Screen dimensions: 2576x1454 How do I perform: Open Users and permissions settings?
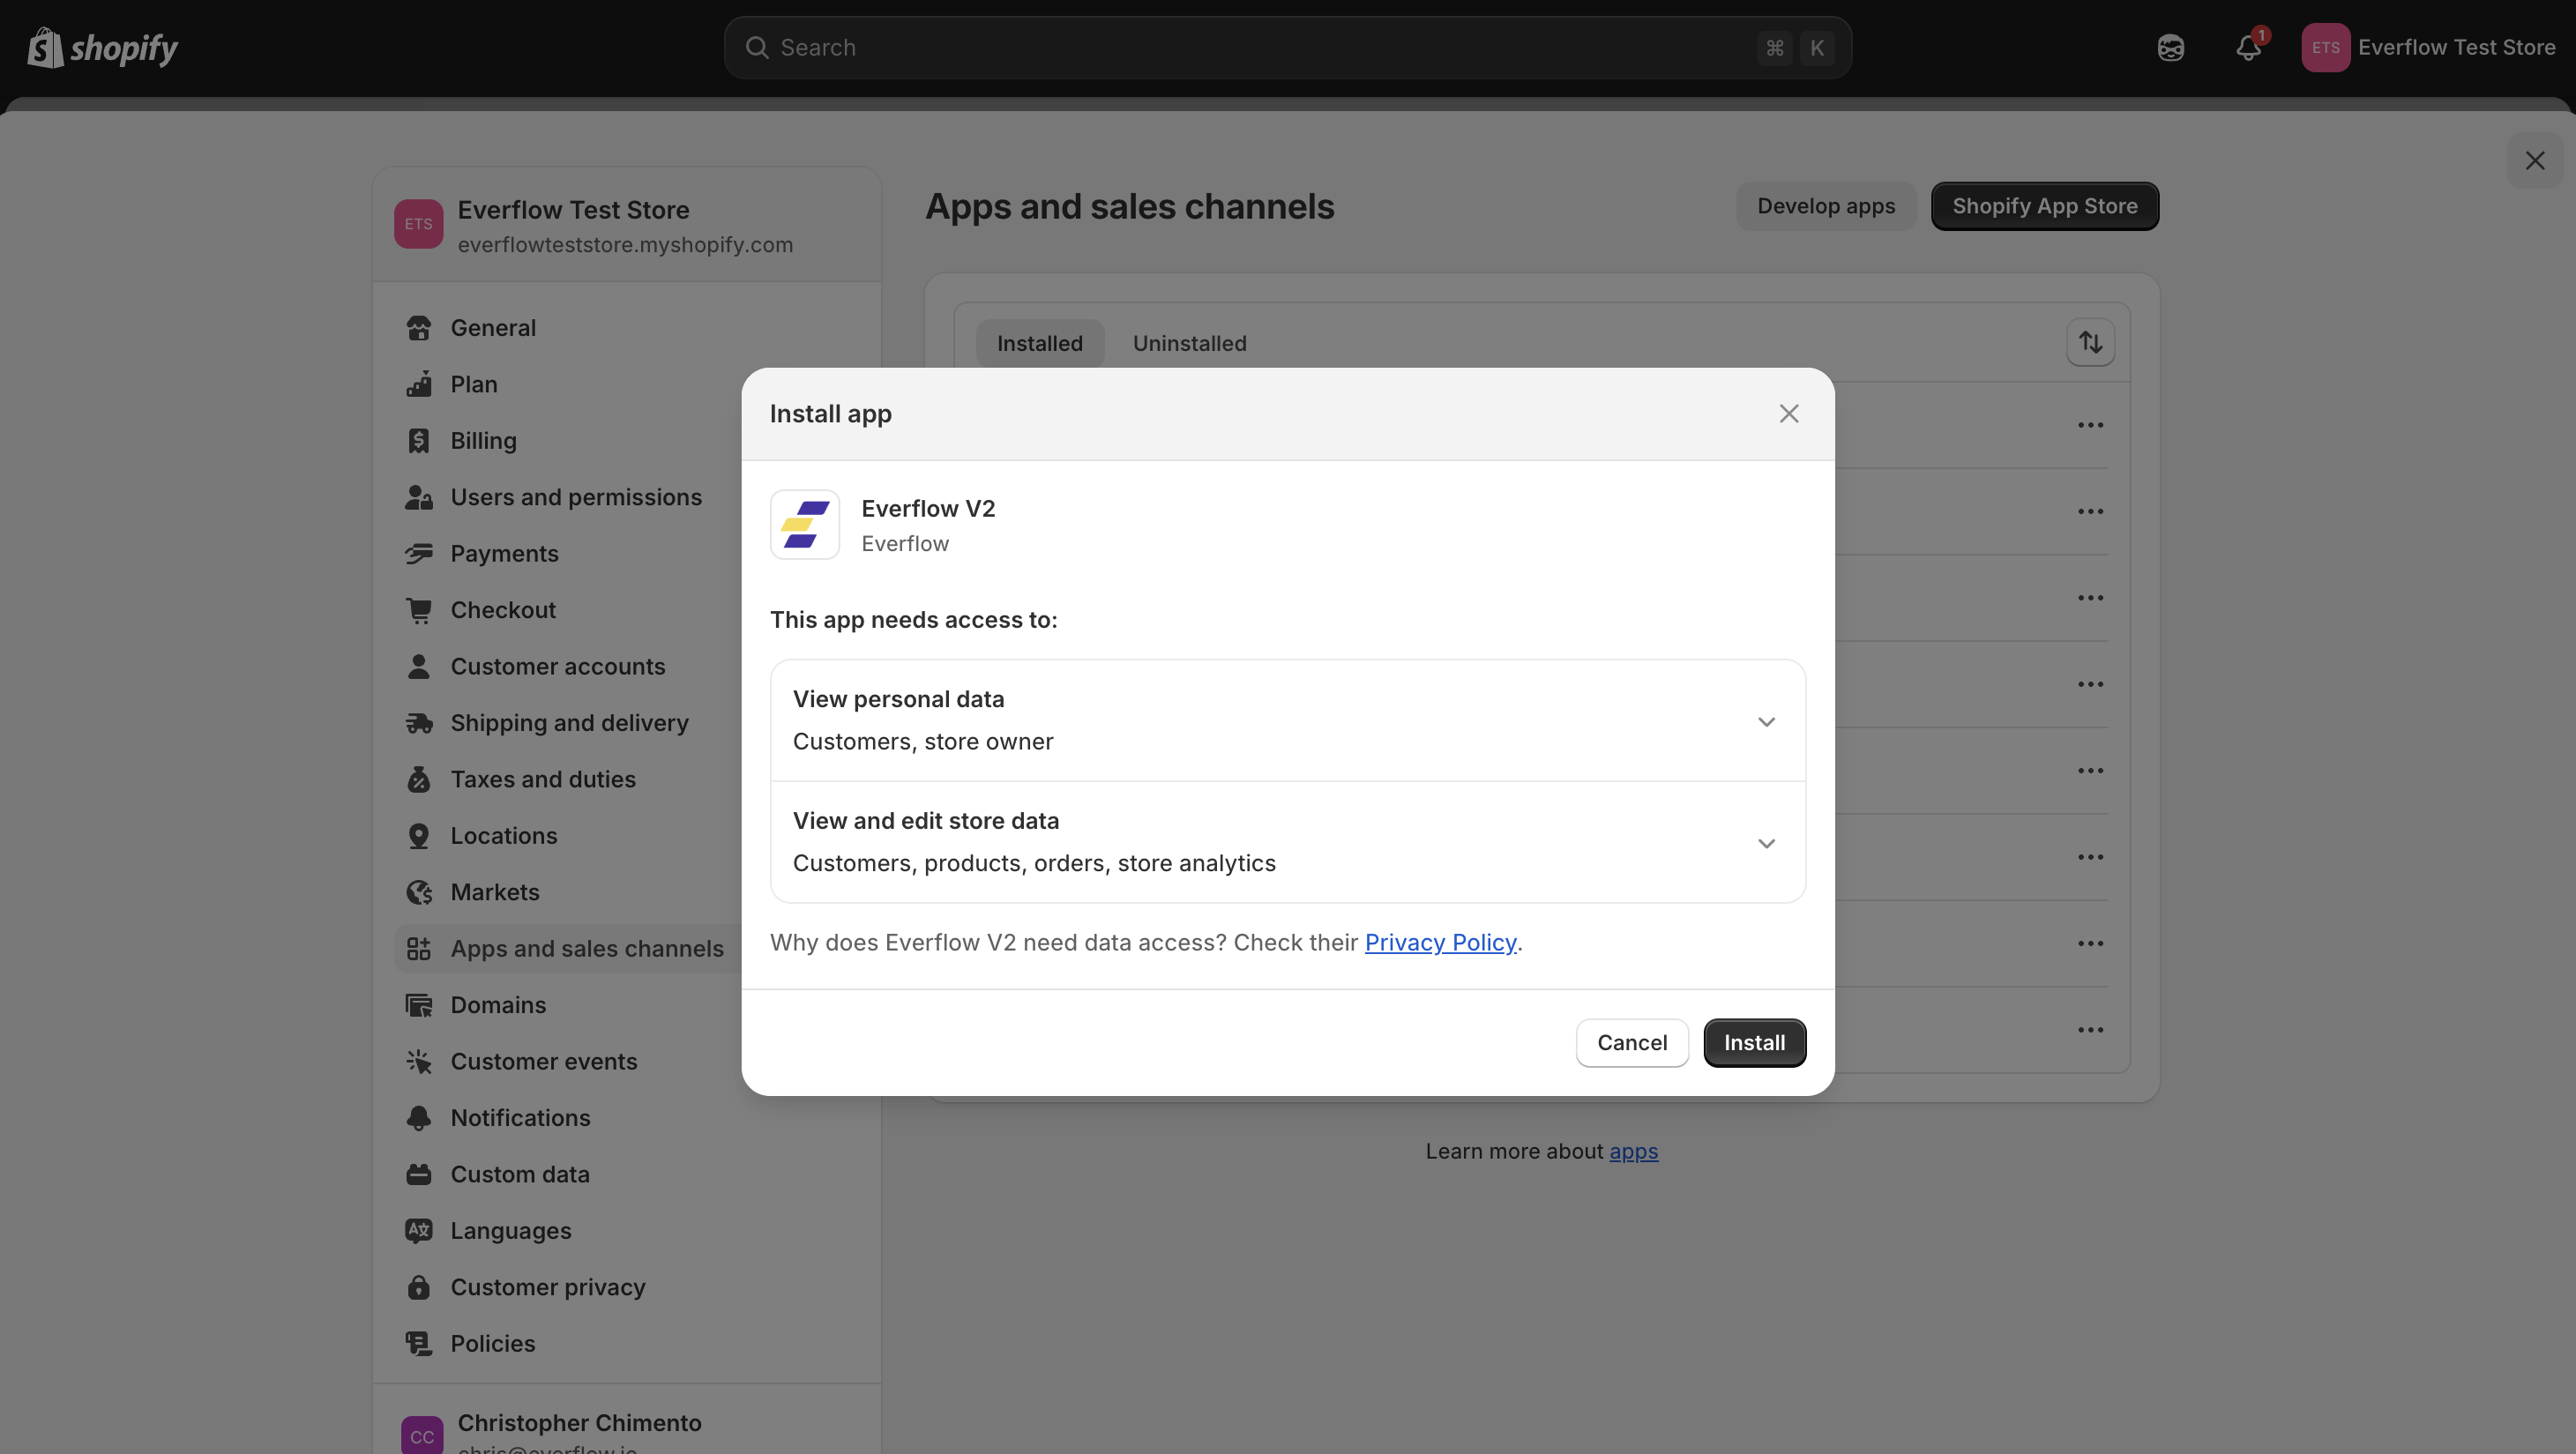[576, 497]
